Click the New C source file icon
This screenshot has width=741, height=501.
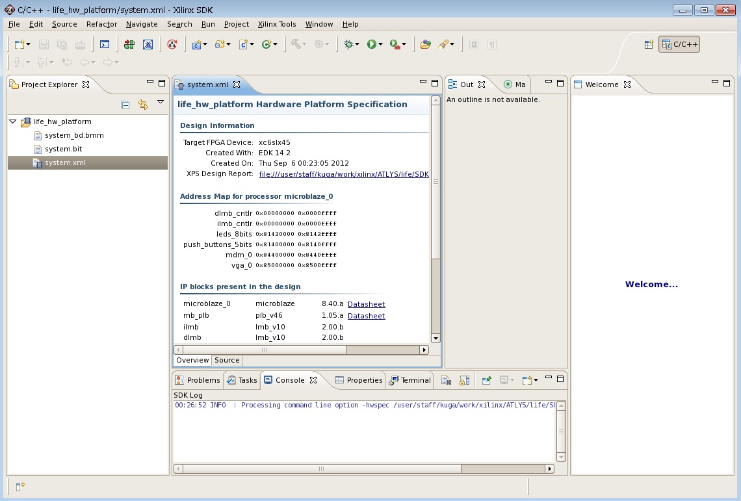[x=243, y=44]
